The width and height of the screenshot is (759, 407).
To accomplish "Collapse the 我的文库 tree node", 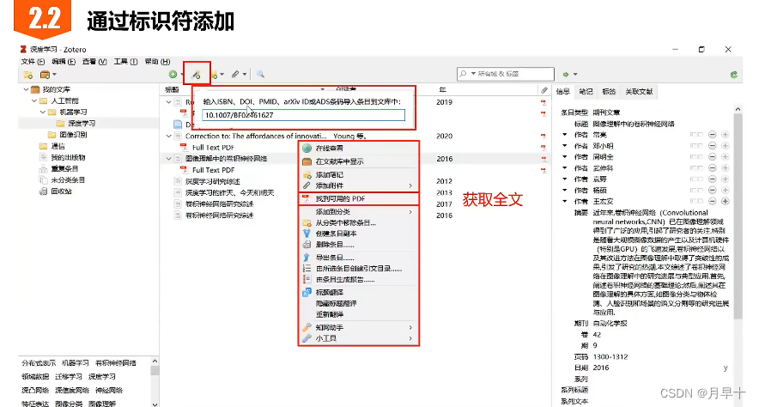I will (x=26, y=89).
